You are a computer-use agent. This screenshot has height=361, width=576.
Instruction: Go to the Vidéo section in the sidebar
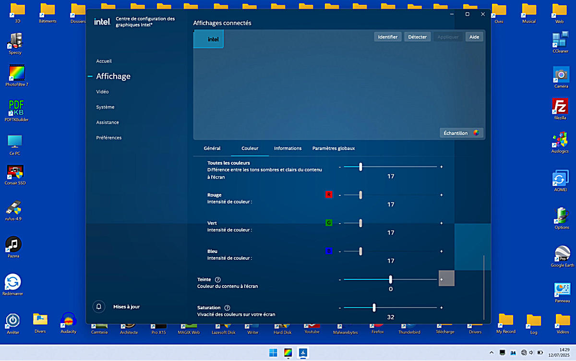click(102, 92)
